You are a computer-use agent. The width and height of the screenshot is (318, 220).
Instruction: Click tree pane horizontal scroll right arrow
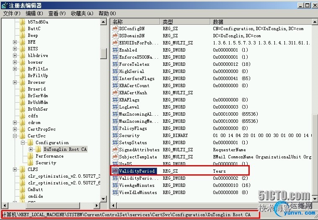tap(97, 205)
